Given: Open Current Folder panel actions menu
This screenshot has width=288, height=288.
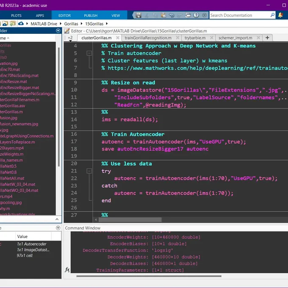Looking at the screenshot, I should point(58,30).
